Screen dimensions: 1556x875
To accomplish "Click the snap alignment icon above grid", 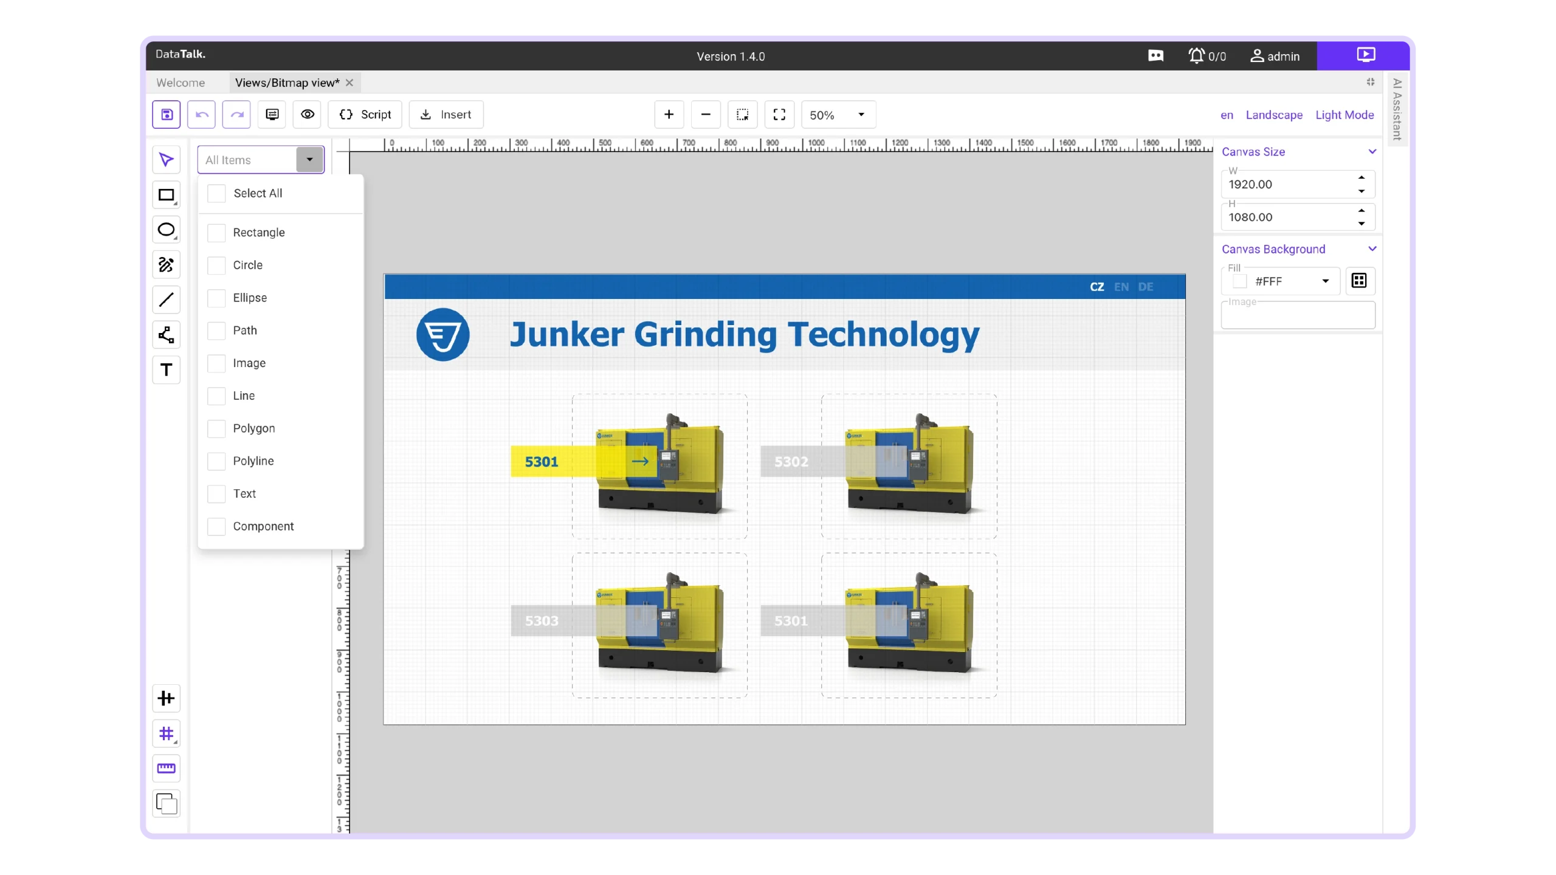I will pos(166,698).
